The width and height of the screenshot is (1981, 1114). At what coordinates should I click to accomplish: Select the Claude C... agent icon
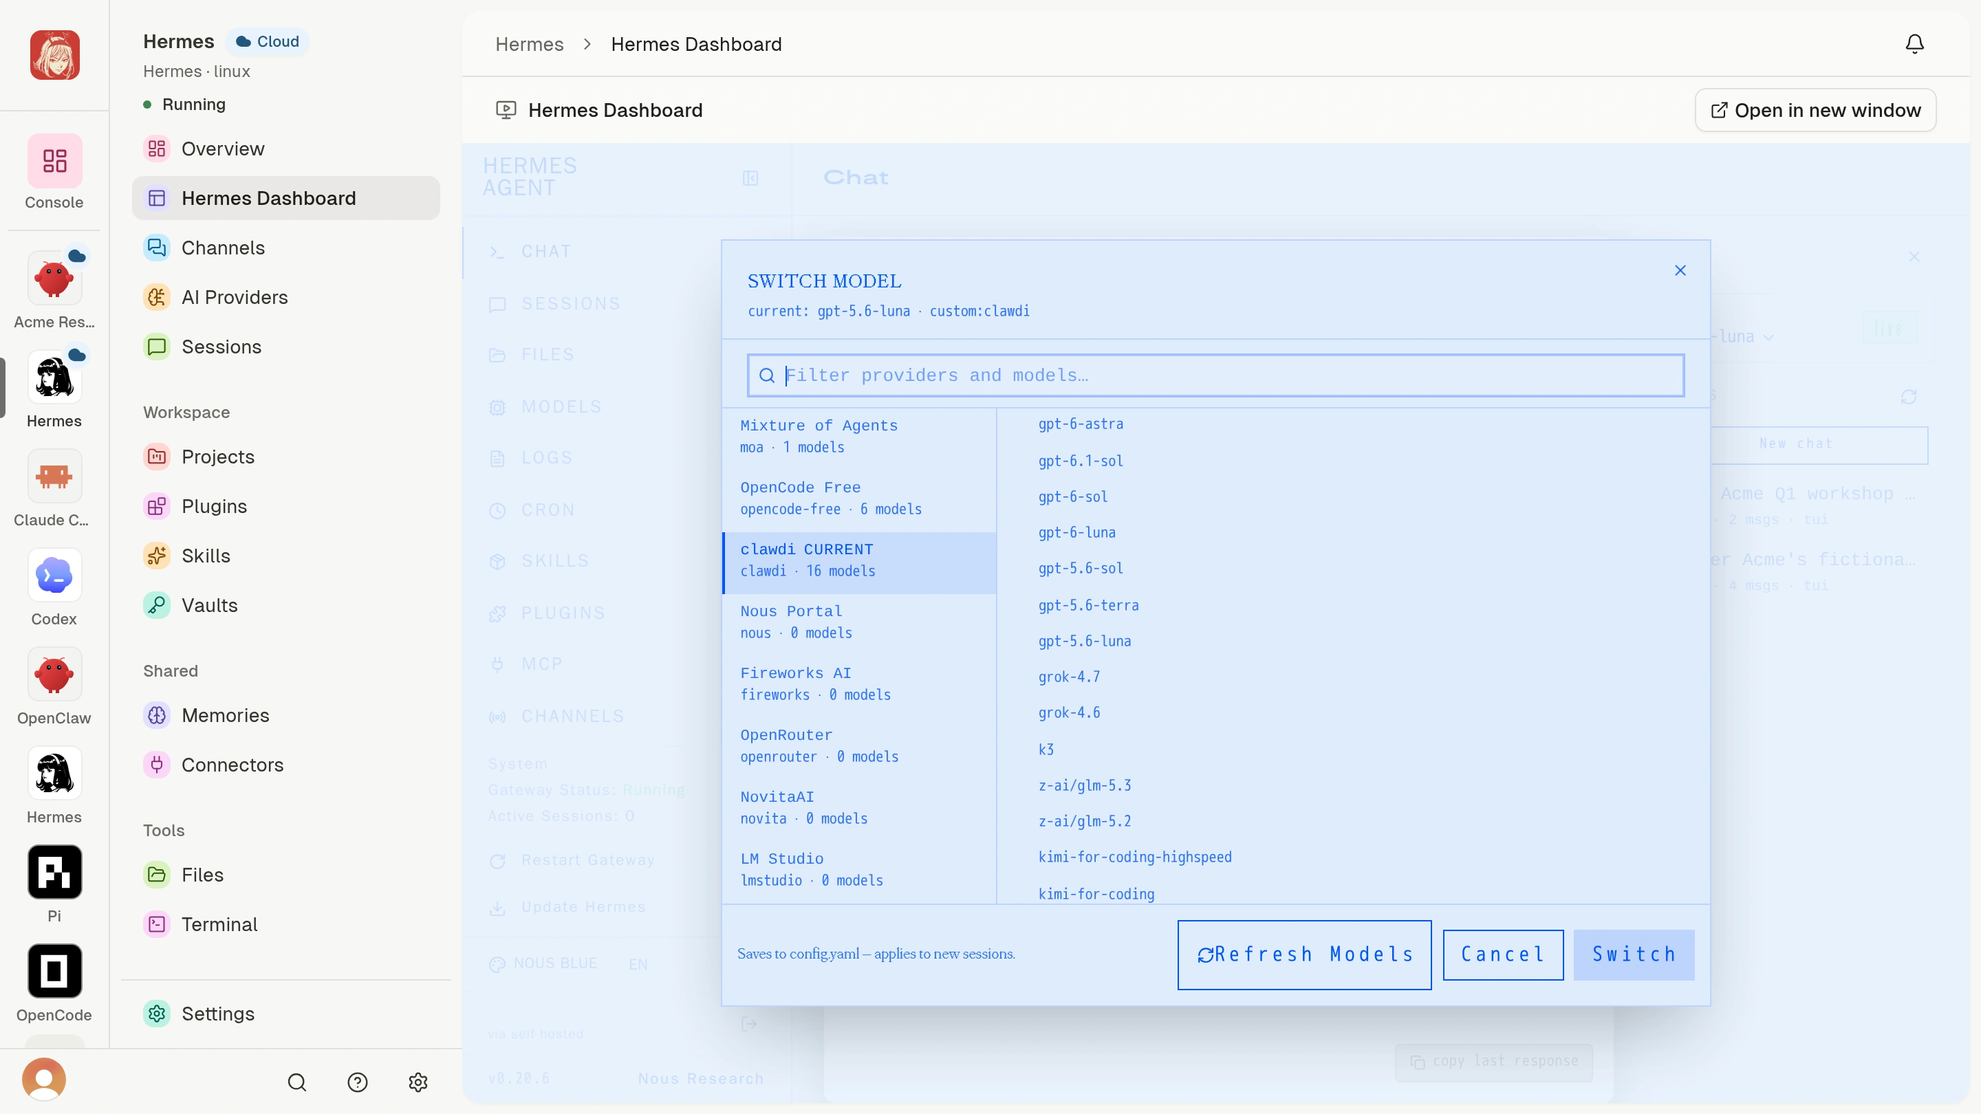click(x=54, y=477)
